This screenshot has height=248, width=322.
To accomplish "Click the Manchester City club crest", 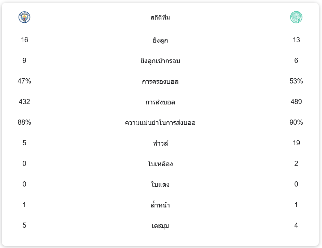I will (24, 17).
